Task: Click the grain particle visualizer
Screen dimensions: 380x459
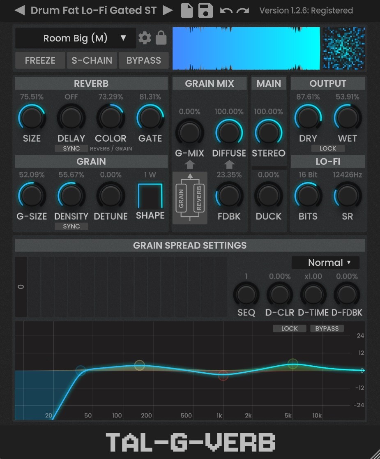Action: 344,48
